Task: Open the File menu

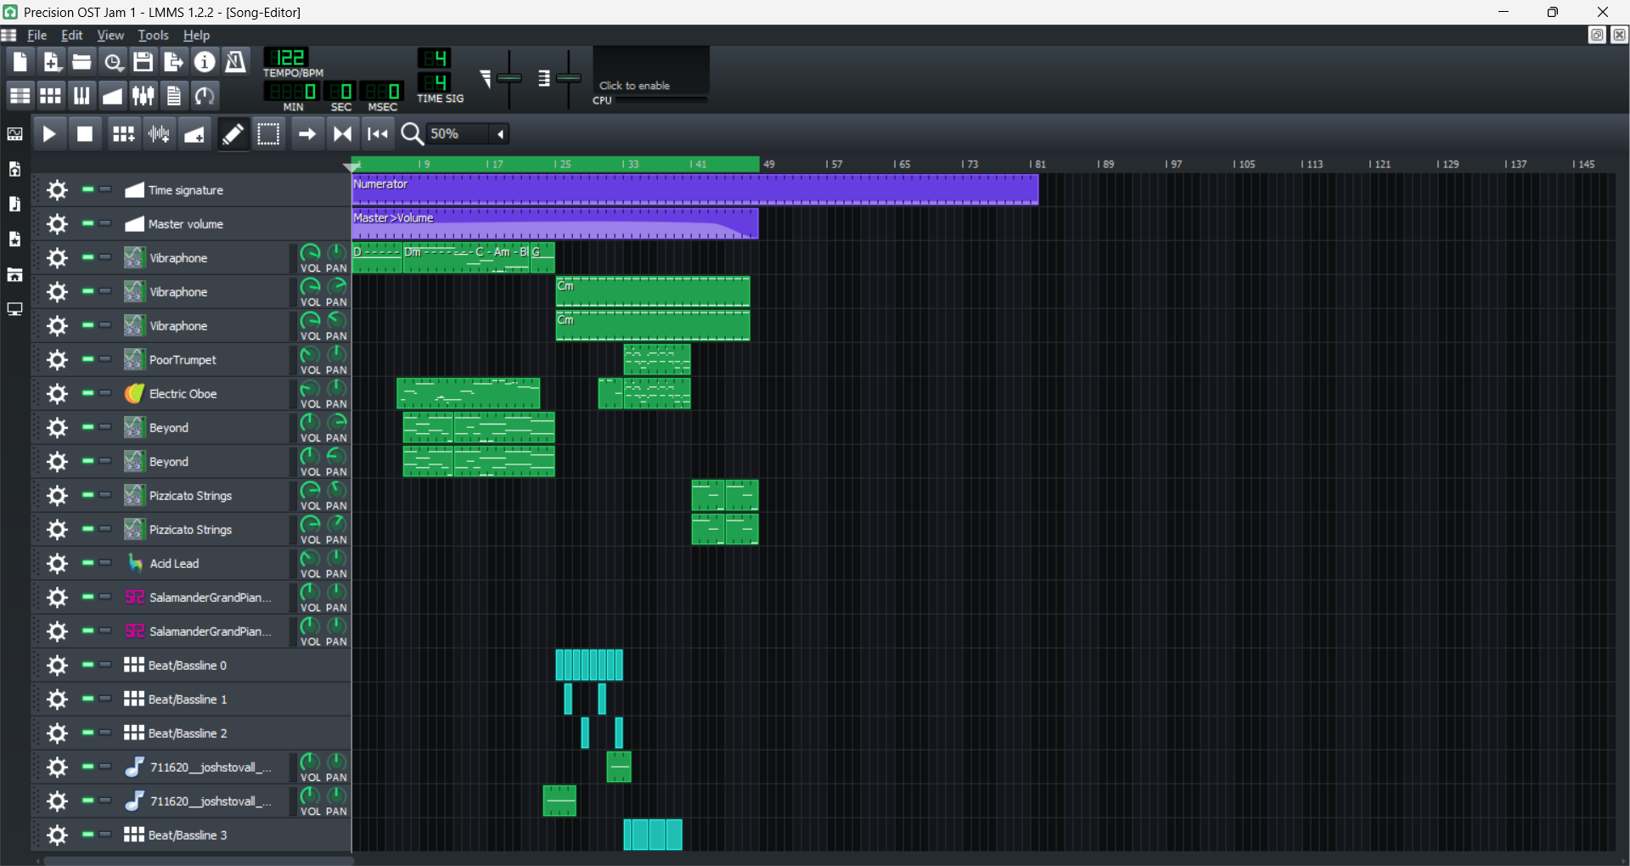Action: click(x=37, y=36)
